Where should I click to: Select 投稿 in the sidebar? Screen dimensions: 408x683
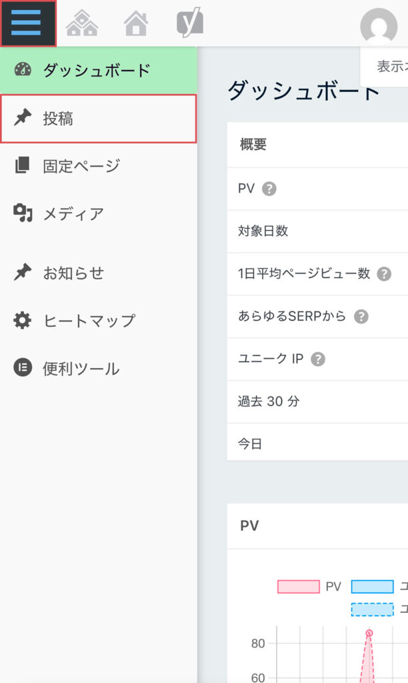[98, 119]
